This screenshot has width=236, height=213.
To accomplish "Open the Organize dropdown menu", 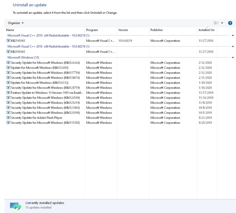I will pyautogui.click(x=16, y=23).
